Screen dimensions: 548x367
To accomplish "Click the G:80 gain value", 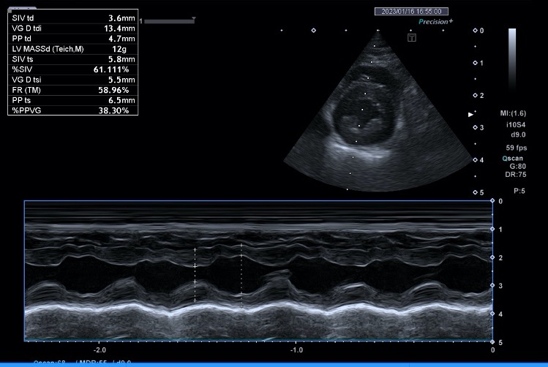I will tap(517, 166).
